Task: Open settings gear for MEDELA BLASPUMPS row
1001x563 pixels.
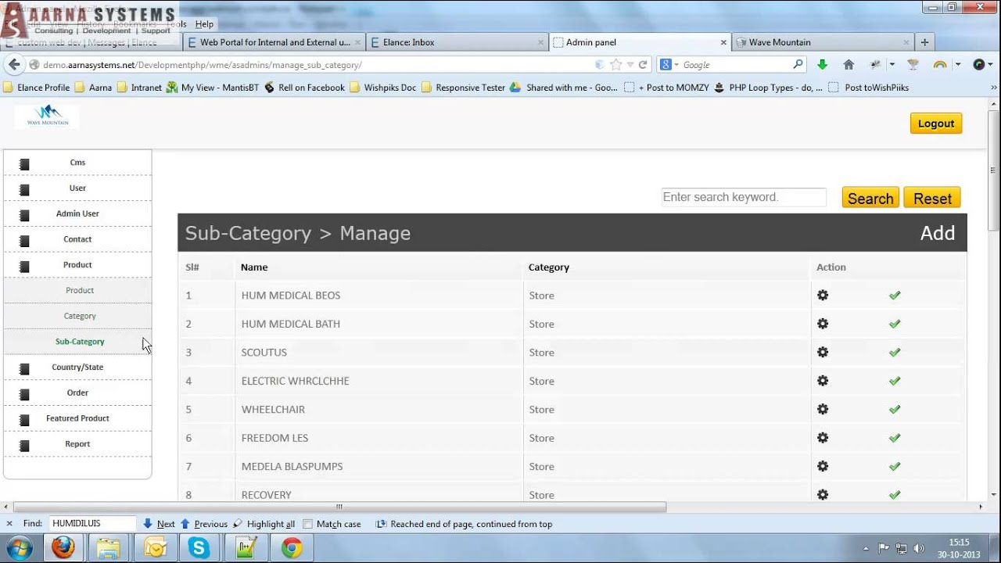Action: pyautogui.click(x=823, y=466)
